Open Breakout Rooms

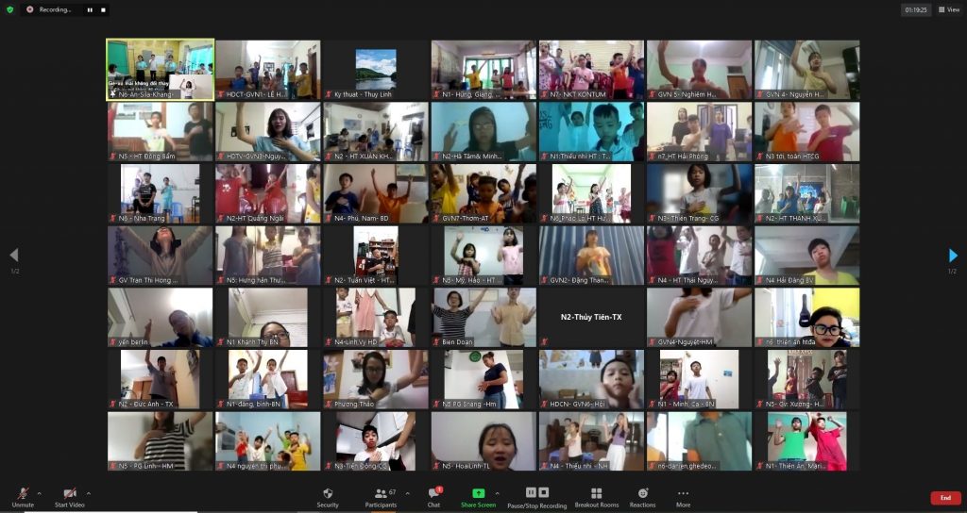click(x=597, y=498)
